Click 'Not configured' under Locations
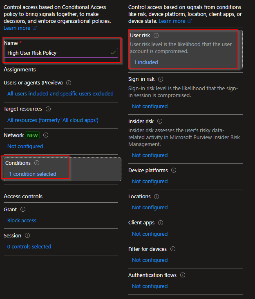 150,208
